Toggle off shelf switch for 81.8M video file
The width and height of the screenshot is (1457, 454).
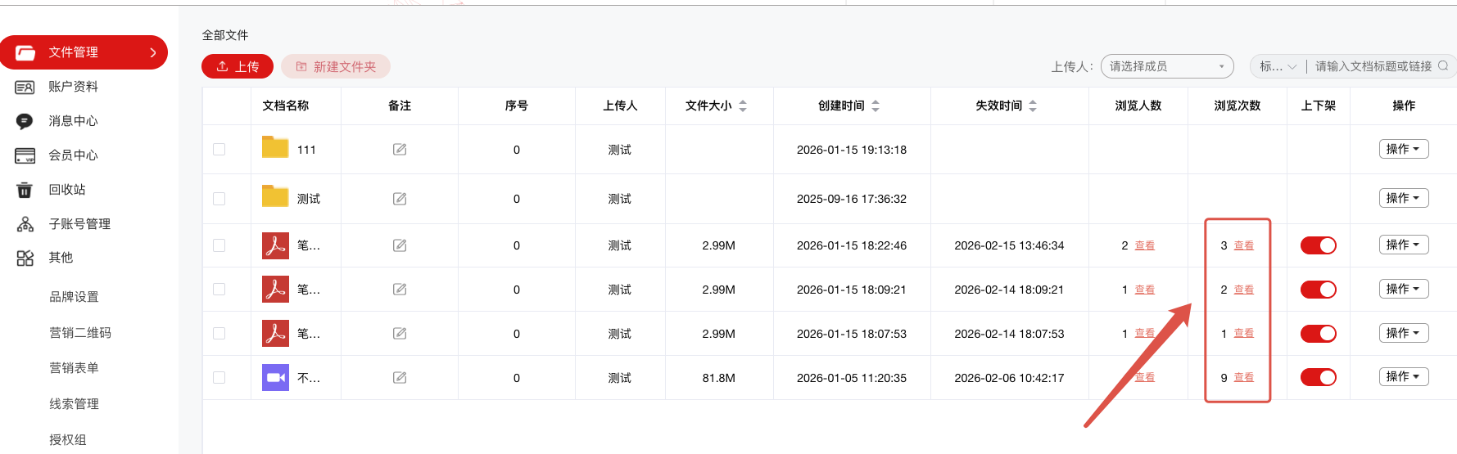tap(1318, 377)
